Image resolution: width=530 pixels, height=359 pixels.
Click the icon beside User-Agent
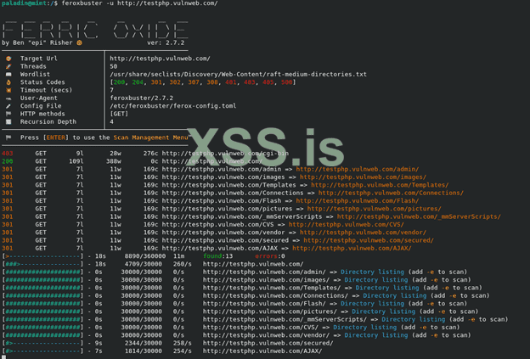[x=8, y=98]
